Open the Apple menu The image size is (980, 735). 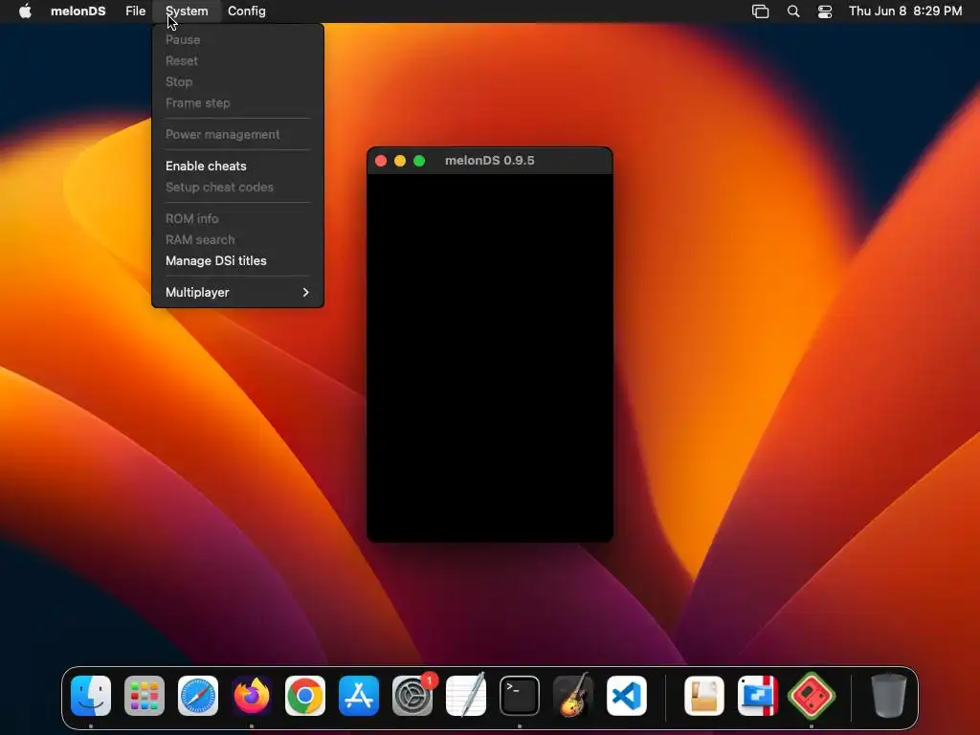pyautogui.click(x=25, y=11)
